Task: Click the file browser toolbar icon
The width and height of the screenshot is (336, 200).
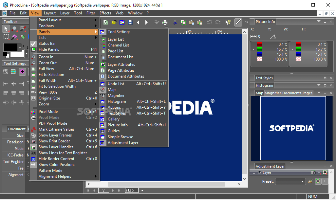Action: click(x=122, y=22)
